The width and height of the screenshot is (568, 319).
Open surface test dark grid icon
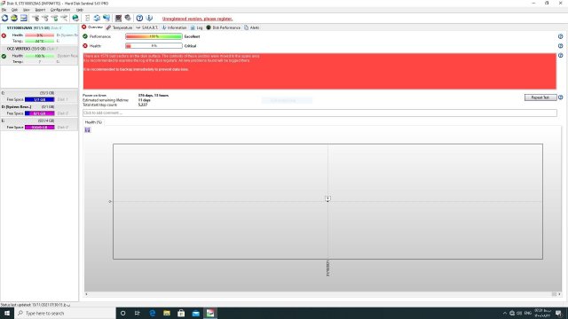pyautogui.click(x=118, y=18)
